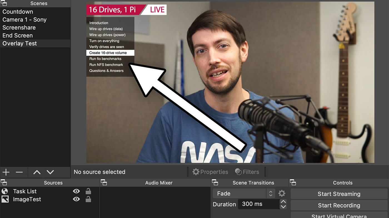The image size is (389, 218).
Task: Pop out the Scene Transitions dock icon
Action: [215, 182]
